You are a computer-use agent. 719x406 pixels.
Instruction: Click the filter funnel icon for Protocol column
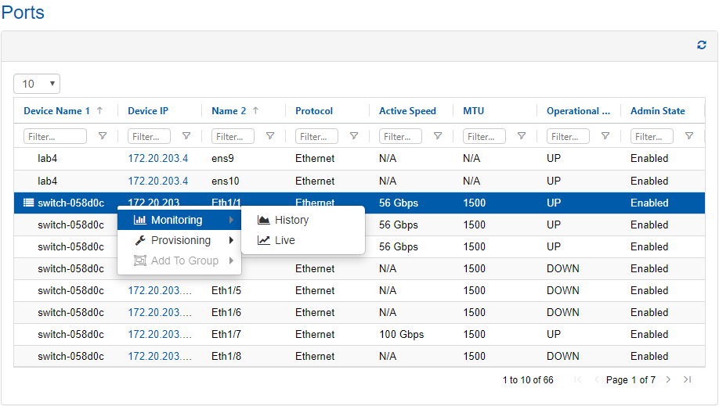(x=354, y=136)
